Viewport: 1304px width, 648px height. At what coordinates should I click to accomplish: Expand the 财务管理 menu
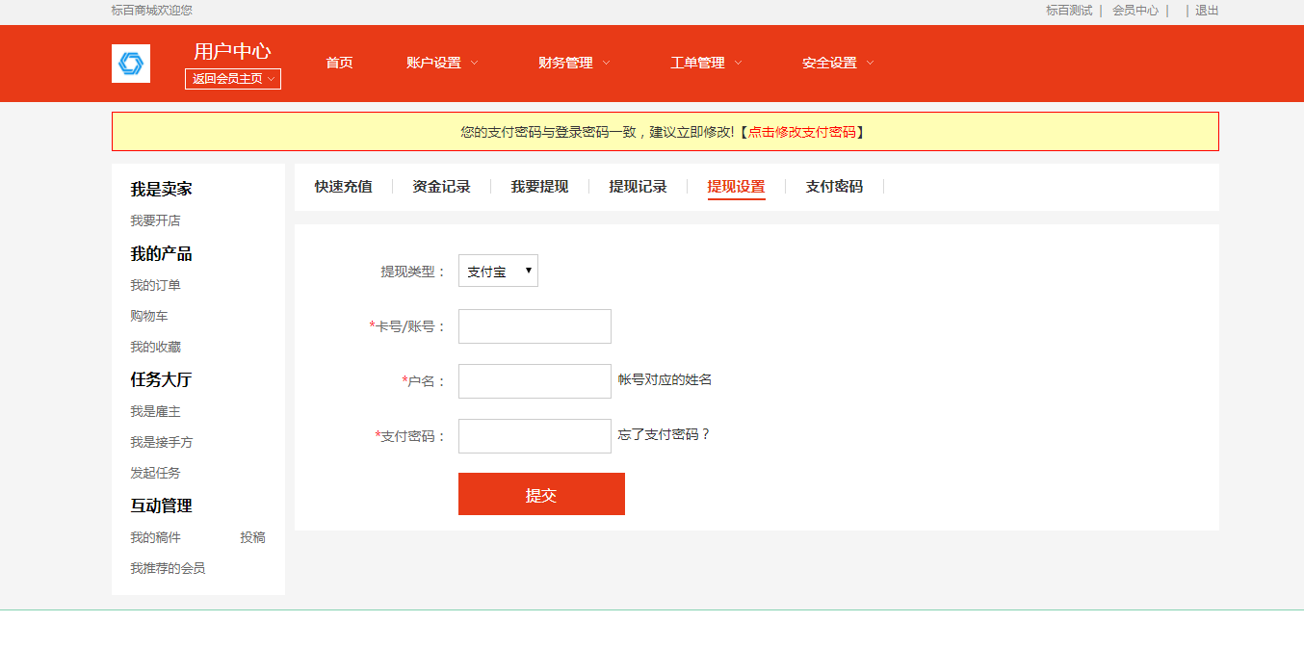point(574,64)
